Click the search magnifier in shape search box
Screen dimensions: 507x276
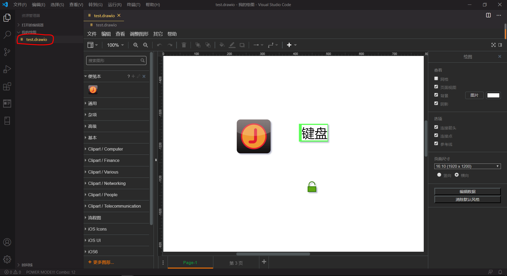(x=142, y=60)
